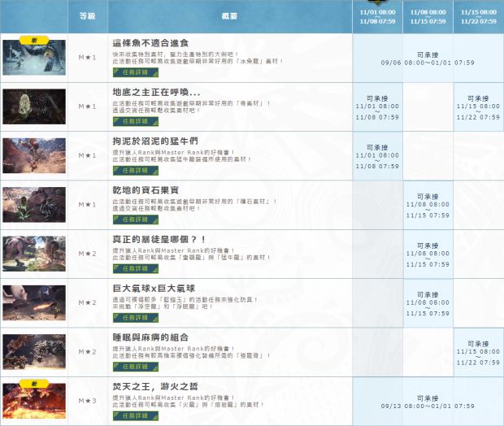Click M★2 rank of 巨大氣球x巨大氣球

[88, 303]
